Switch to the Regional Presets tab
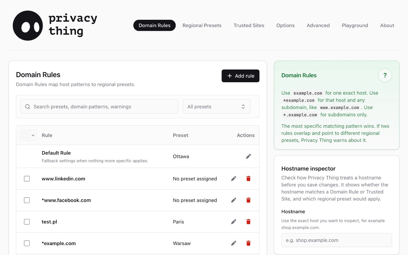 point(202,25)
